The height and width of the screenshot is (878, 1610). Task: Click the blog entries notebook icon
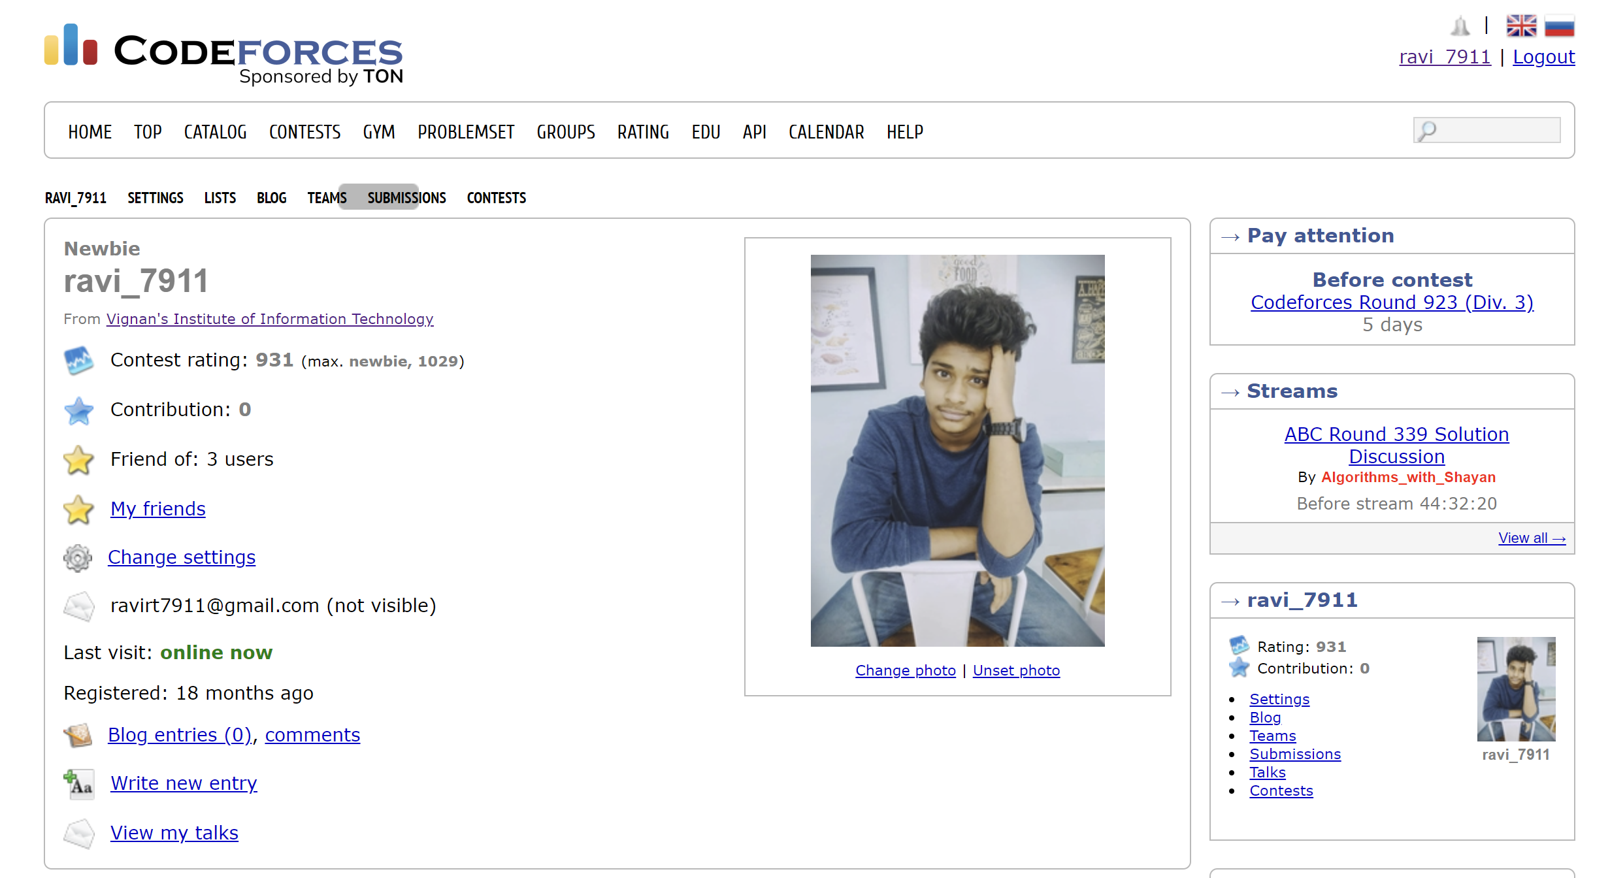tap(78, 736)
